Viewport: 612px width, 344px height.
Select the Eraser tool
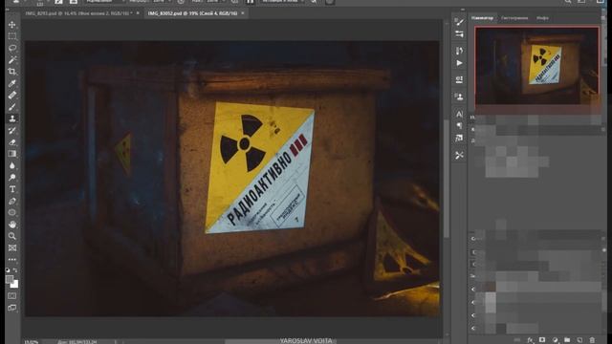pos(12,142)
